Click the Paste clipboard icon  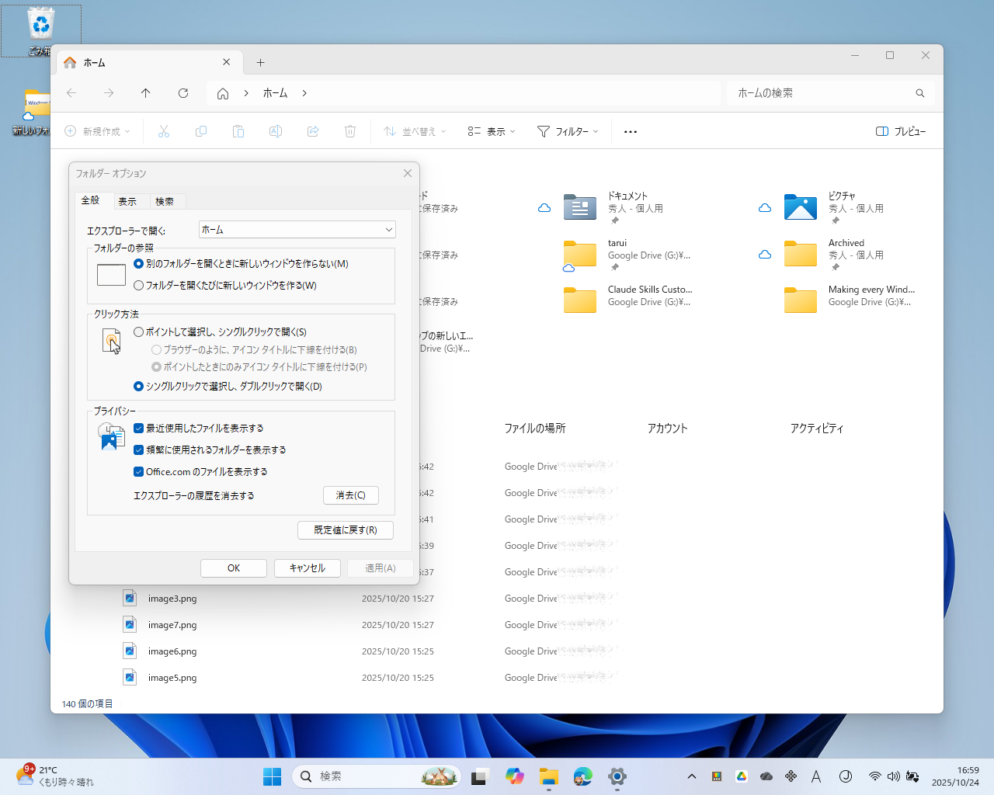[238, 131]
